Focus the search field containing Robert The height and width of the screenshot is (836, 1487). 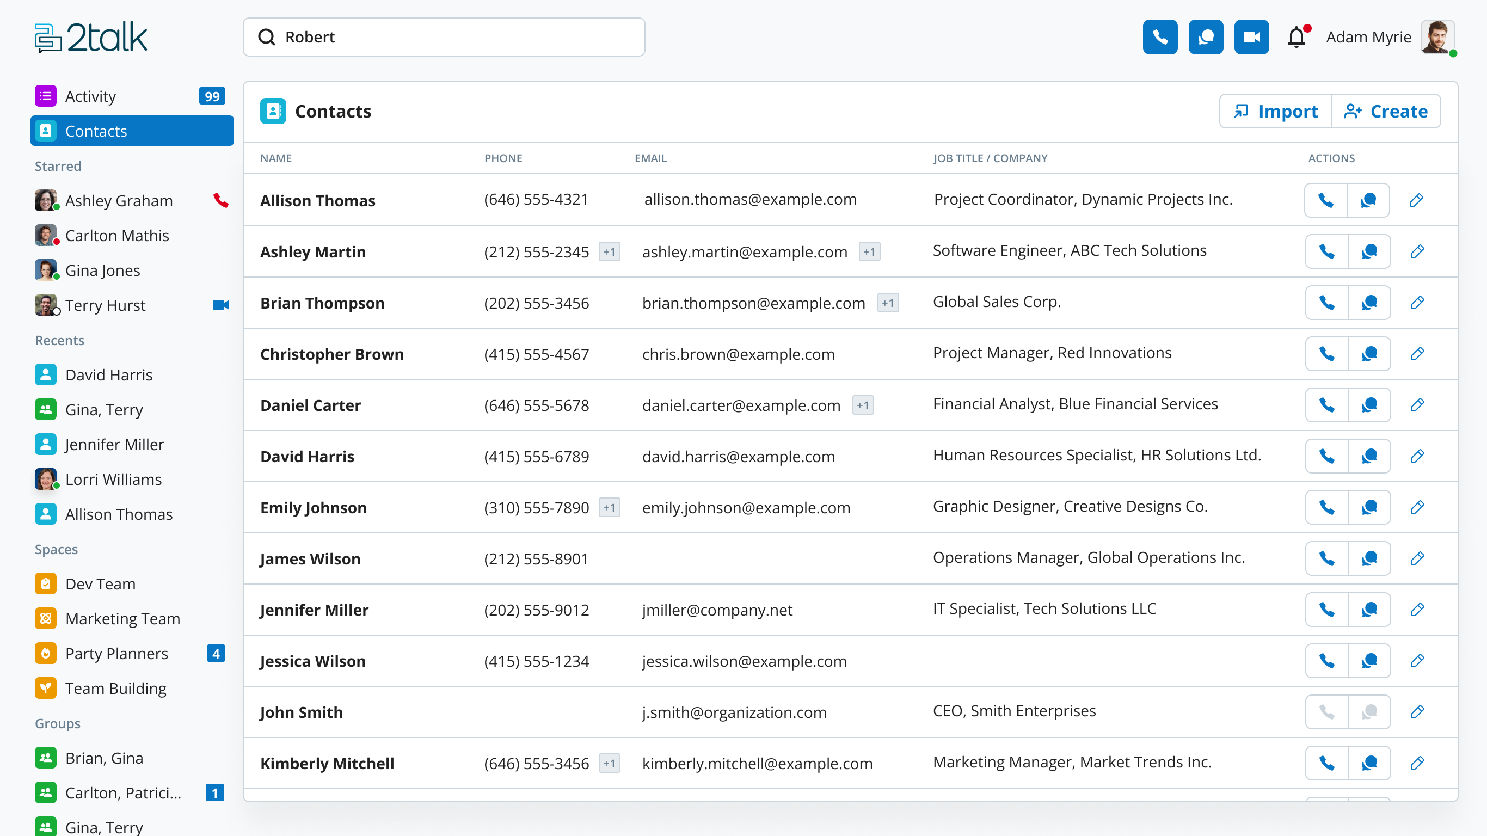(x=444, y=37)
